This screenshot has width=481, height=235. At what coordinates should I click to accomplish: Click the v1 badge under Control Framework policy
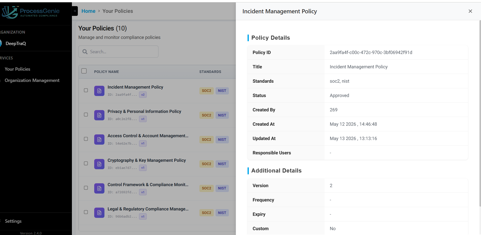coord(143,192)
